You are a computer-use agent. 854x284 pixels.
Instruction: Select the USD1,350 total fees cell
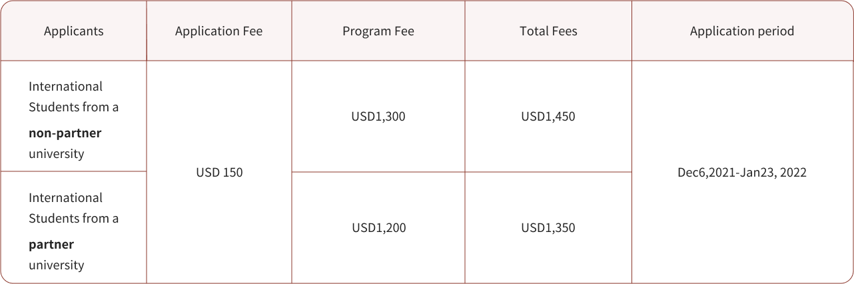pyautogui.click(x=548, y=228)
